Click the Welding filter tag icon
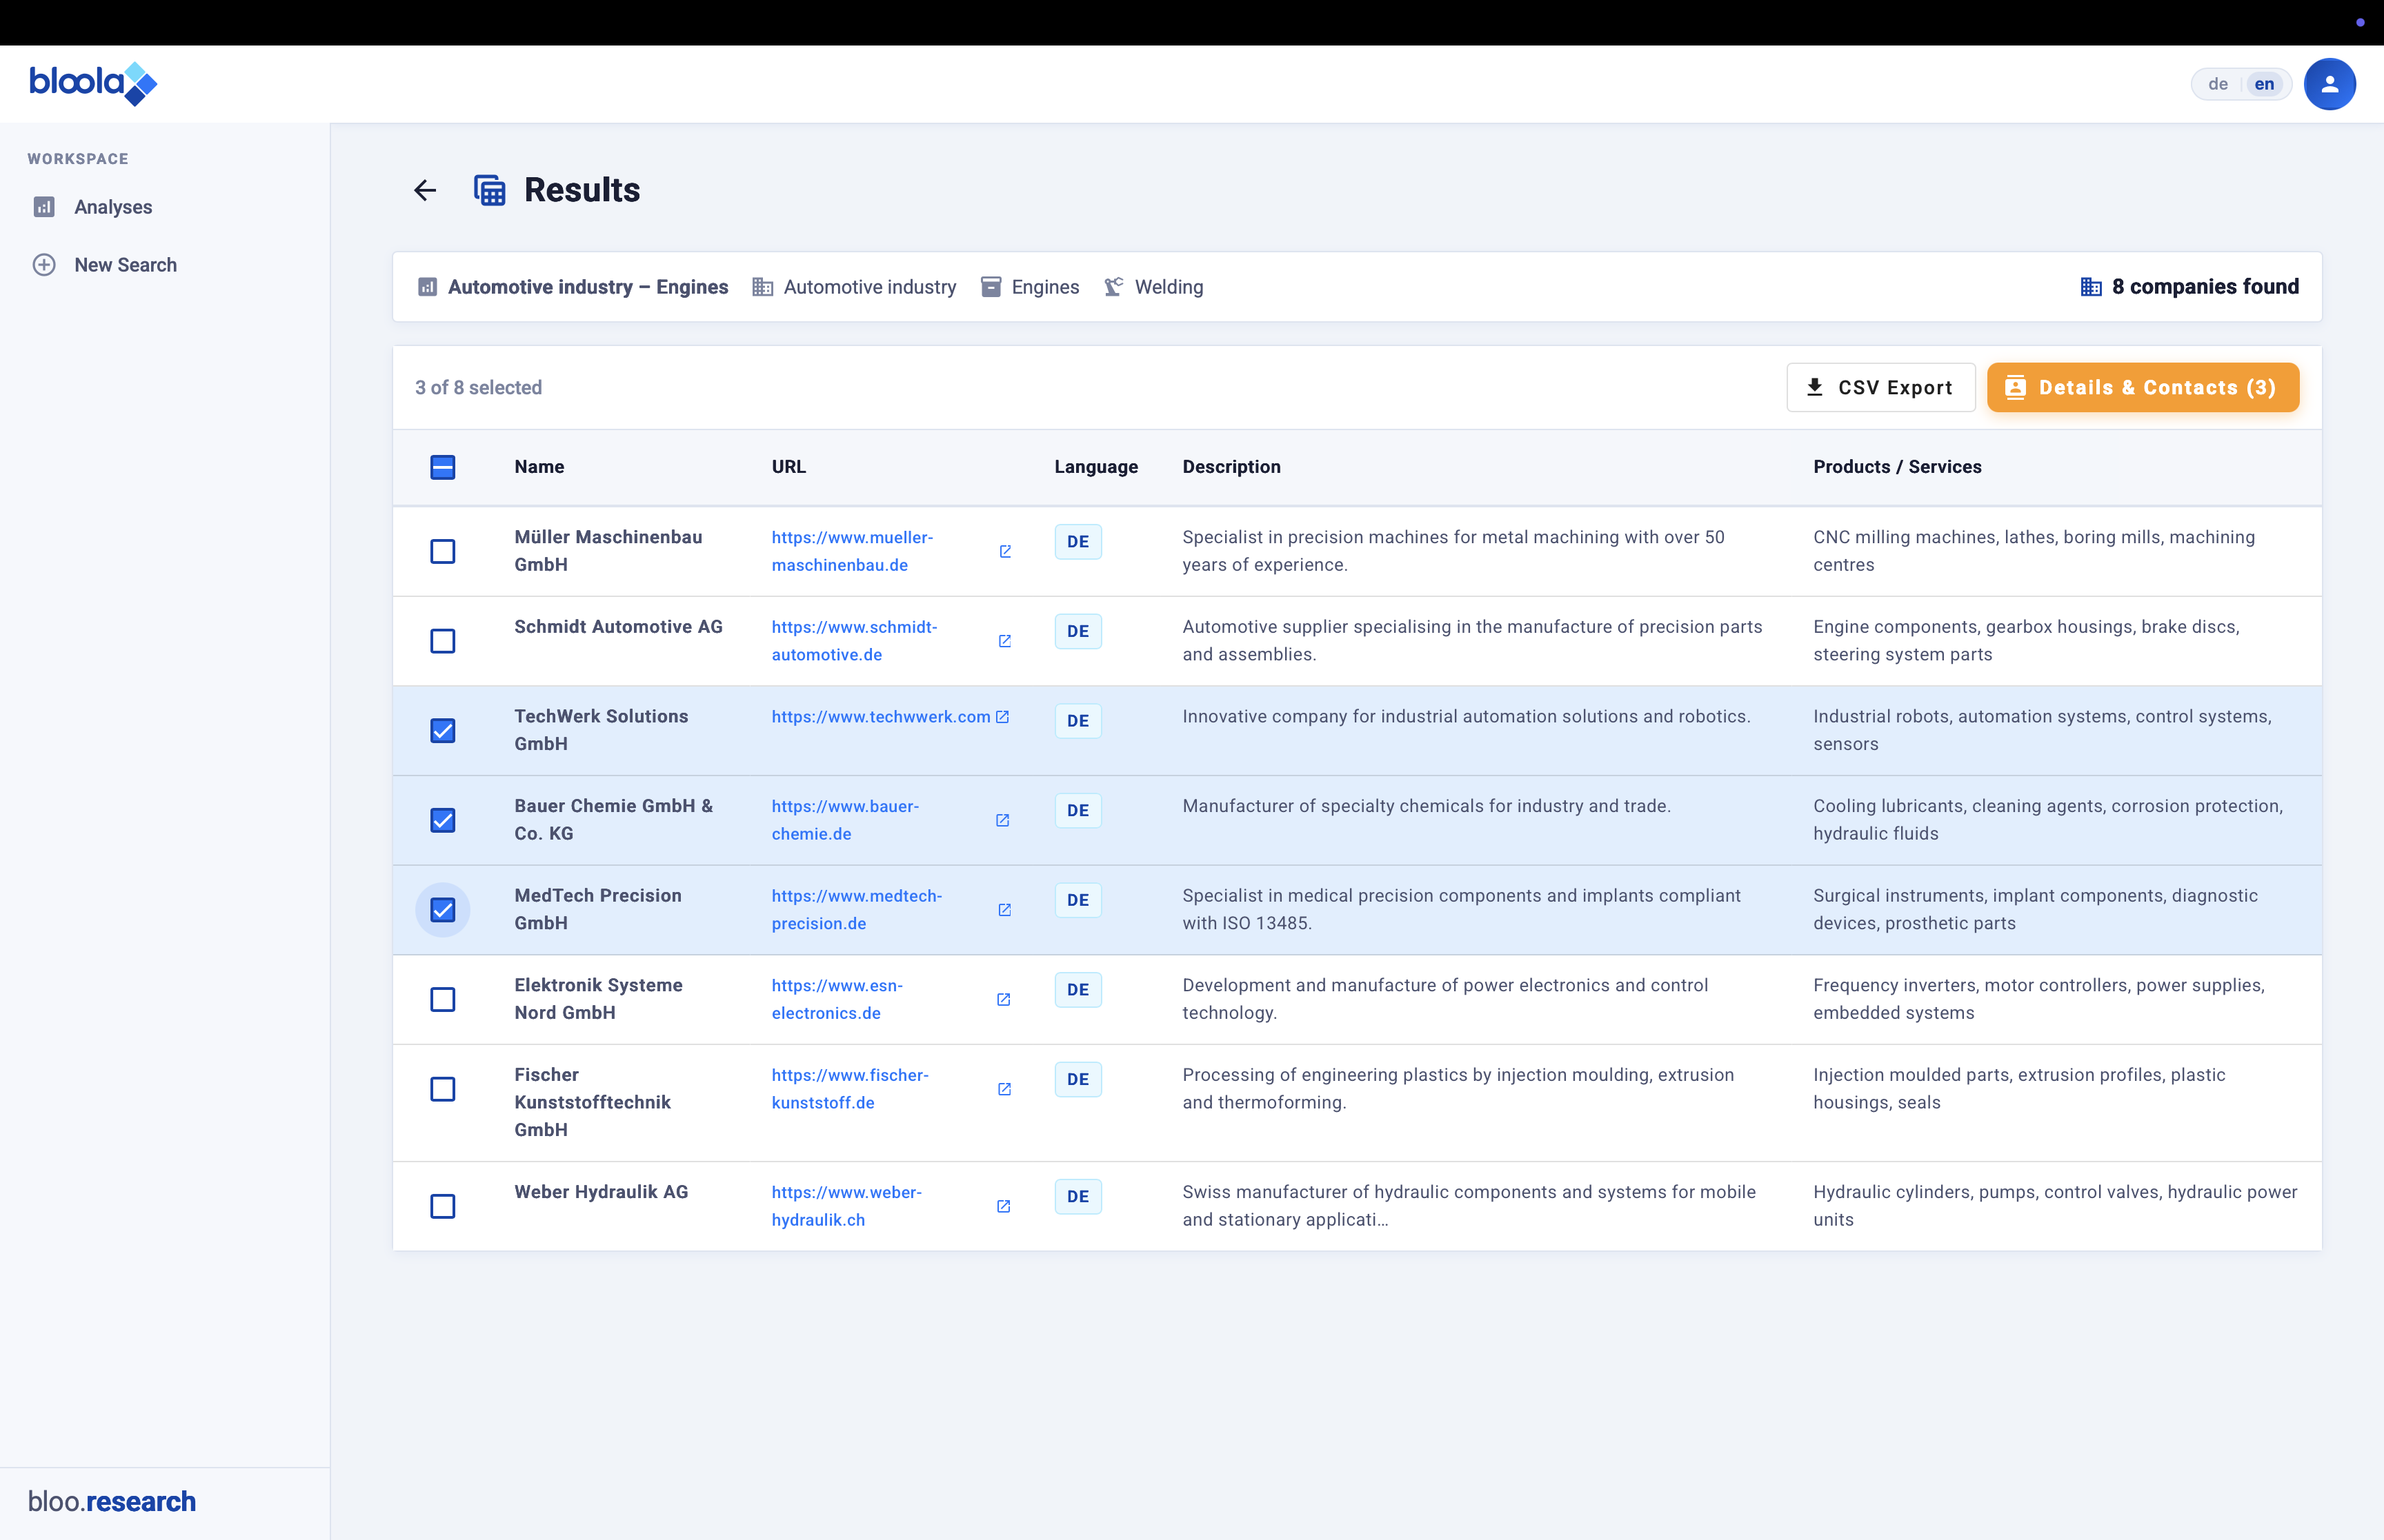2384x1540 pixels. tap(1113, 287)
